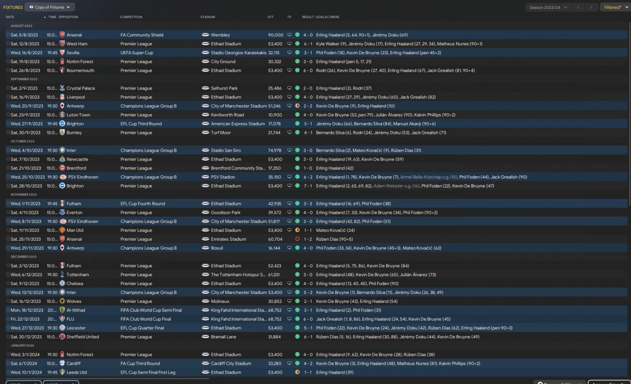The height and width of the screenshot is (384, 631).
Task: Open the Molineux stadium link
Action: point(220,301)
